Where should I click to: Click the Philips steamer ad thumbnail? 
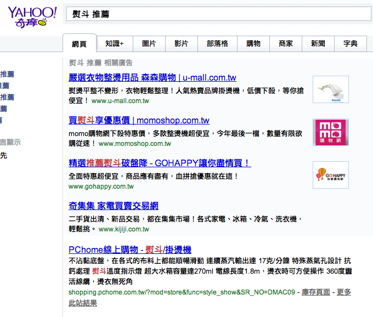point(331,89)
